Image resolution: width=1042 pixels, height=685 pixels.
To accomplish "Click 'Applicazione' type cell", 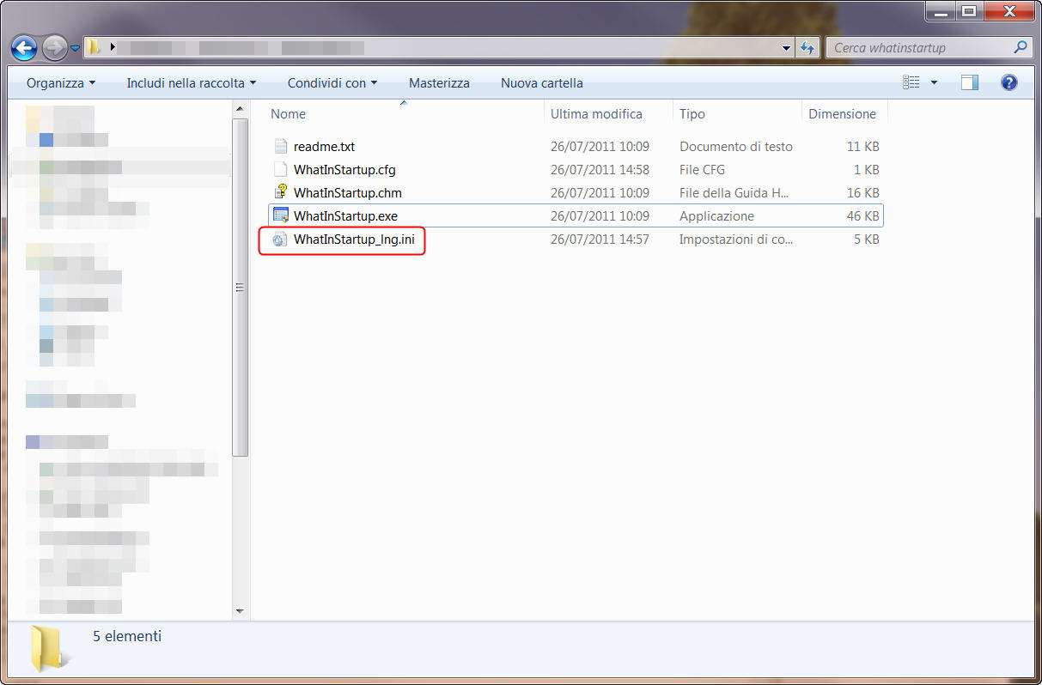I will [x=716, y=216].
